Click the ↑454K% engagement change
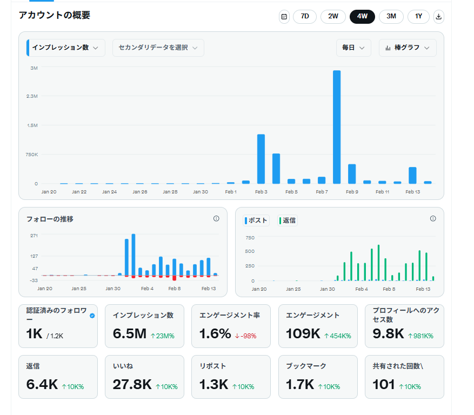 point(338,336)
